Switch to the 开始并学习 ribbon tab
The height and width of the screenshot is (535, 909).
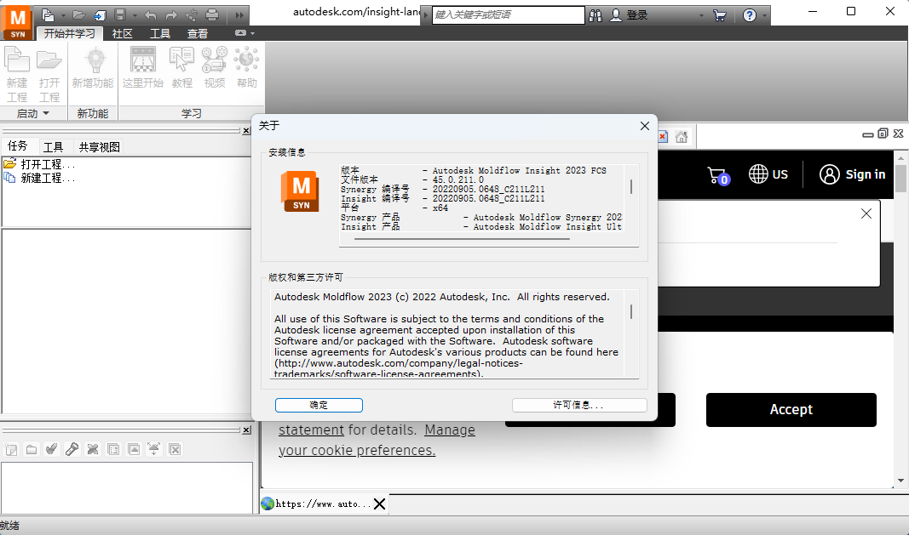(x=70, y=33)
